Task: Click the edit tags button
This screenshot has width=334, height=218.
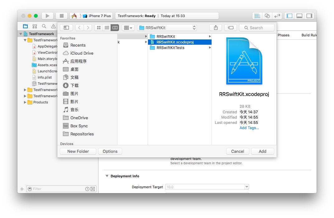Action: click(x=231, y=28)
